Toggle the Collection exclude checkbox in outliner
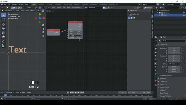Screen dimensions: 186x105 point(160,13)
